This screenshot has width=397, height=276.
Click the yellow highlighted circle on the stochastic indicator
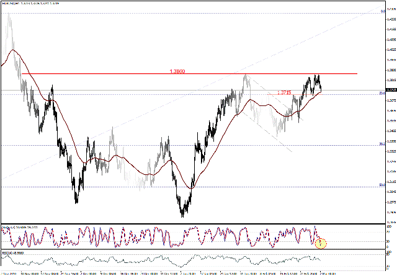click(x=321, y=243)
